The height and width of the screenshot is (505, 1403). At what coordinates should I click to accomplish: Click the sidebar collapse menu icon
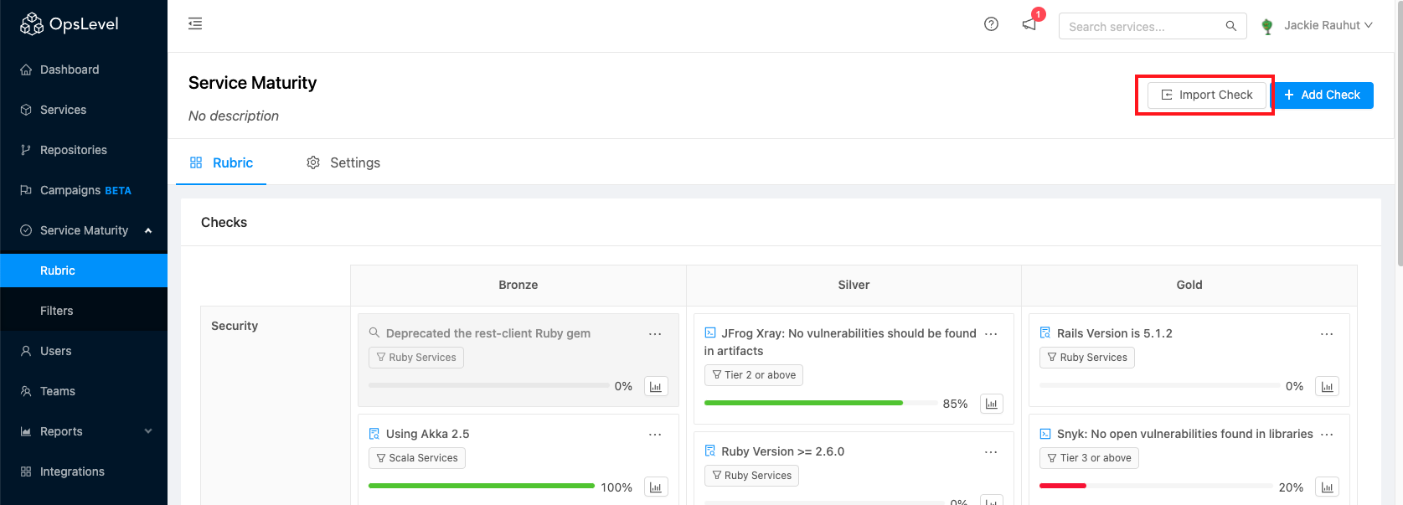[195, 23]
